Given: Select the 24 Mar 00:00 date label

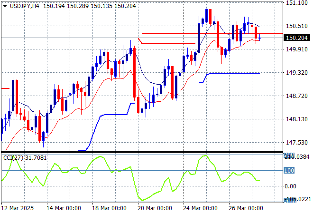Looking at the screenshot, I should tap(200, 208).
